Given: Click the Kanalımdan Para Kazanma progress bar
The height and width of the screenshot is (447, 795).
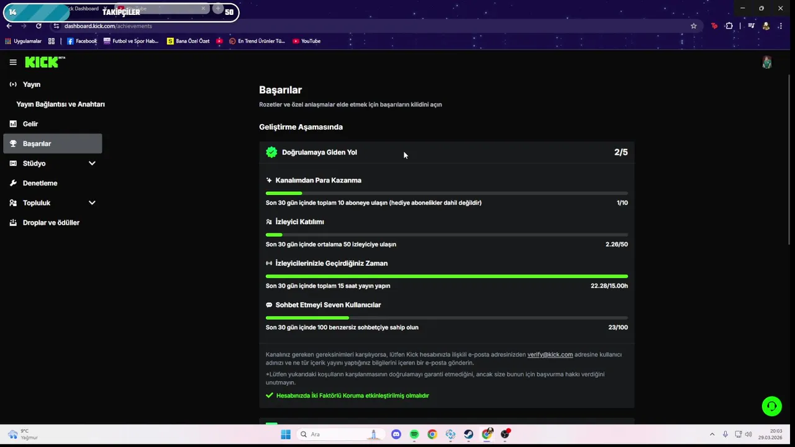Looking at the screenshot, I should point(447,194).
